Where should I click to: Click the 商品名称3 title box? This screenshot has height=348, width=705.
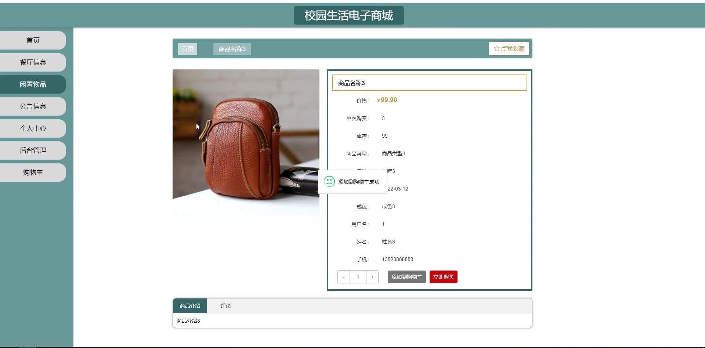click(x=430, y=83)
